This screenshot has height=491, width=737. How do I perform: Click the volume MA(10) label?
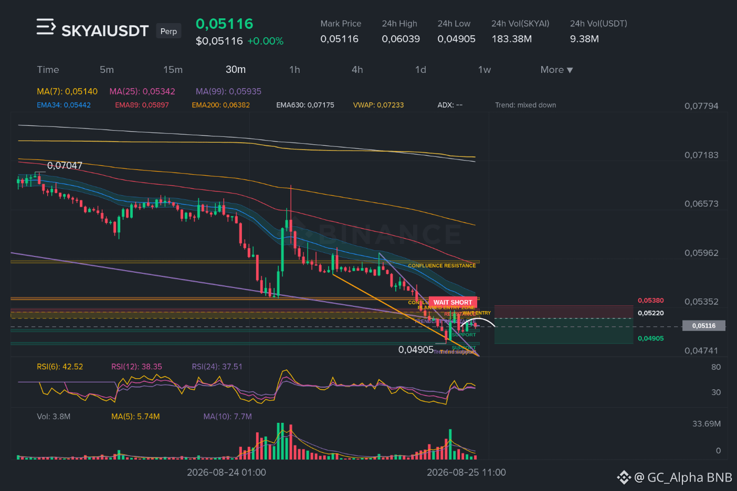tap(228, 417)
